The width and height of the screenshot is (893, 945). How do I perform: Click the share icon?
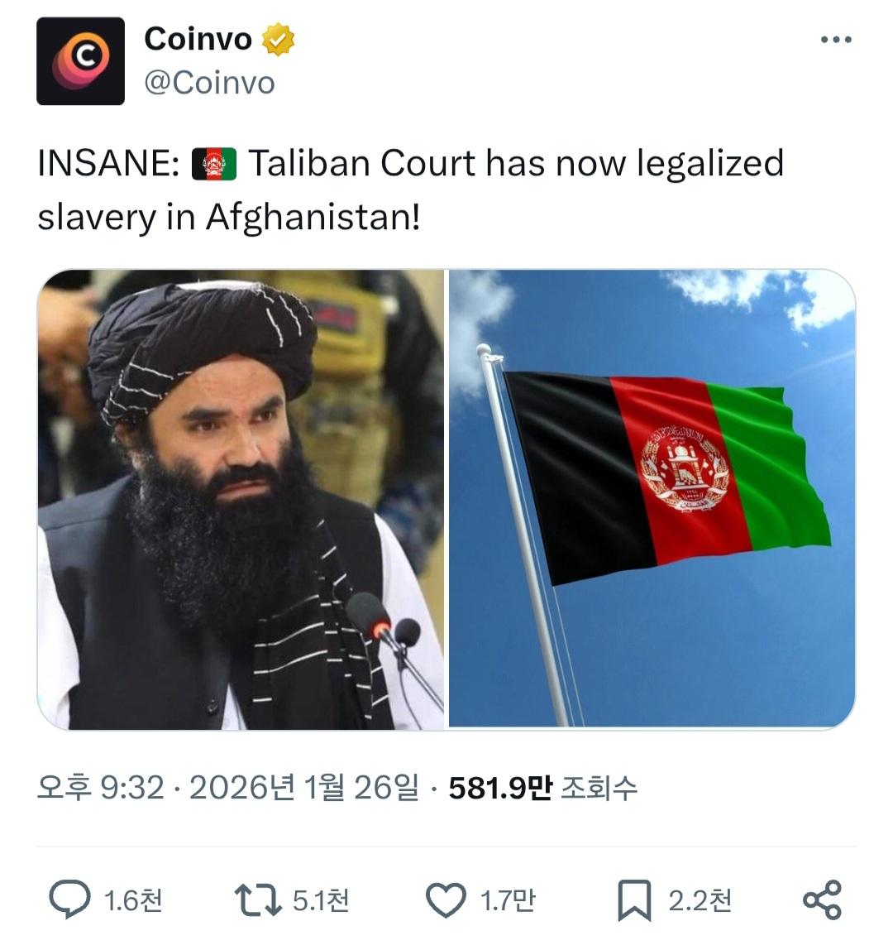822,899
